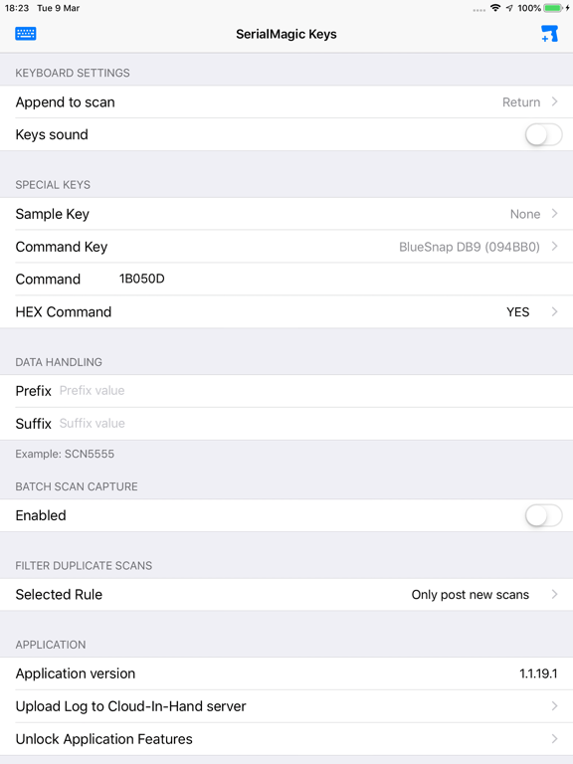
Task: Open Unlock Application Features
Action: [286, 739]
